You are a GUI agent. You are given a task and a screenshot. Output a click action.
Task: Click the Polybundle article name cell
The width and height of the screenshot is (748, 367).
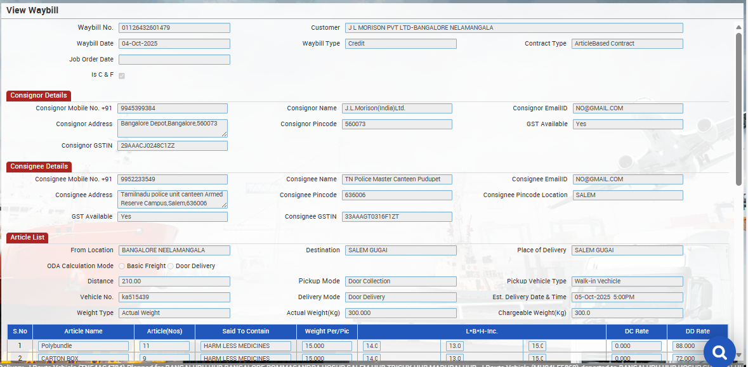pos(83,346)
